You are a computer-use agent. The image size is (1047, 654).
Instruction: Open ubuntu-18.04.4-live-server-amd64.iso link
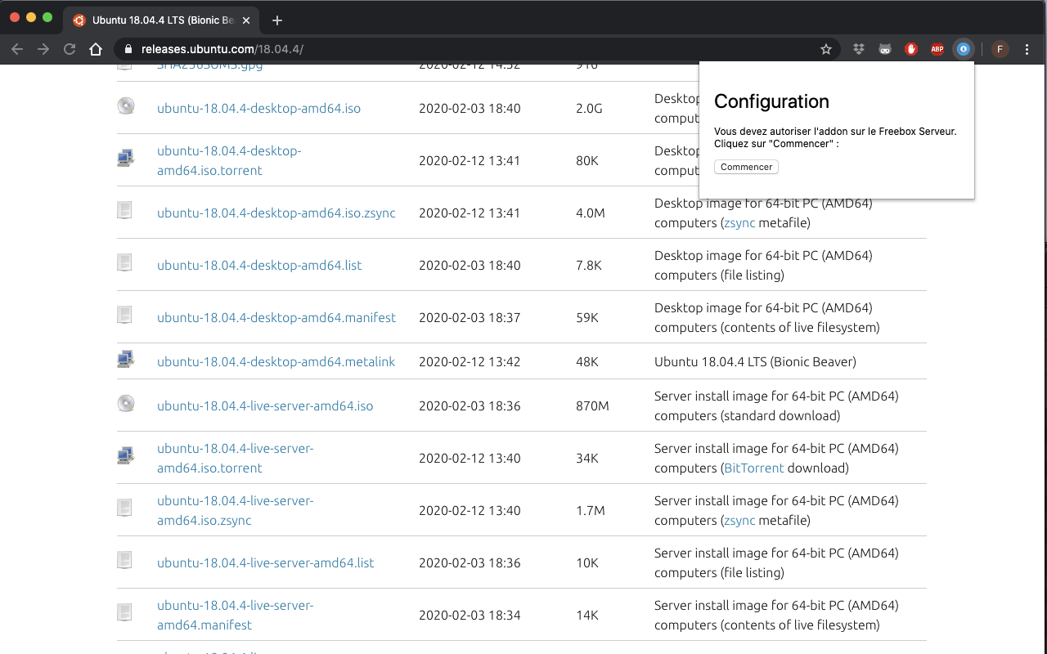(x=265, y=405)
